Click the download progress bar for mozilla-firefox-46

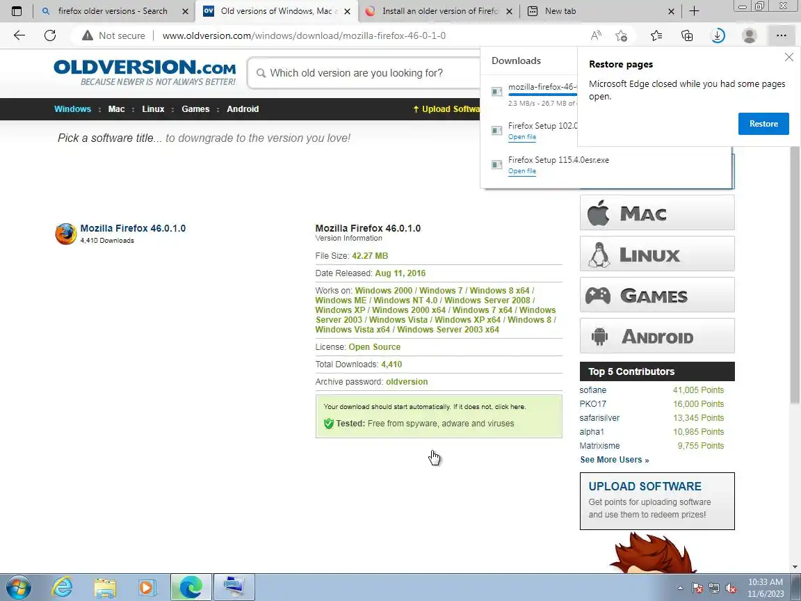point(542,95)
